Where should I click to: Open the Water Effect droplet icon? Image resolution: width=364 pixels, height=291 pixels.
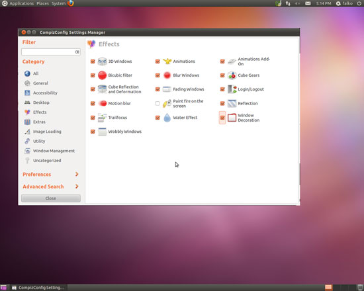(x=167, y=118)
